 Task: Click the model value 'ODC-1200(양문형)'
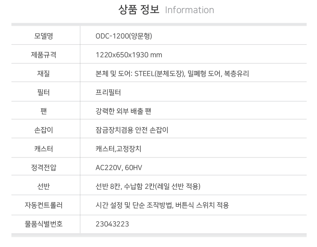tap(124, 36)
